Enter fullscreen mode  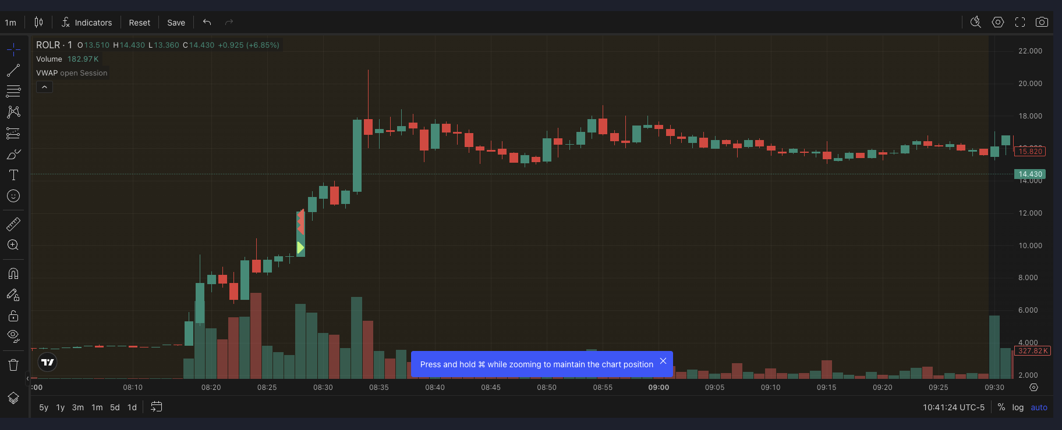click(1019, 22)
